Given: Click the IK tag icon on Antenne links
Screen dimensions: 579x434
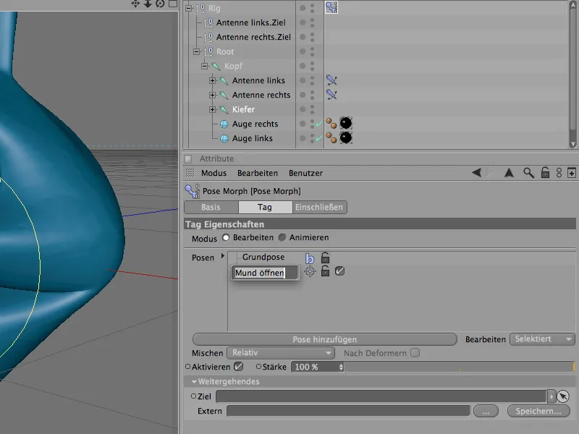Looking at the screenshot, I should [x=330, y=80].
